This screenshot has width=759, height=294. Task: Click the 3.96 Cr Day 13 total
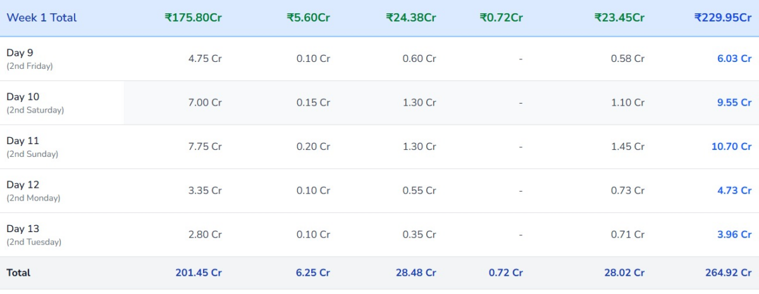coord(734,235)
